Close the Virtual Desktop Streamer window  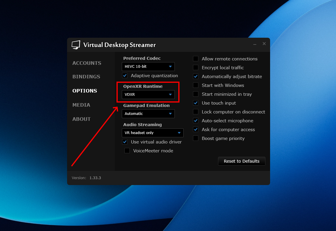264,44
